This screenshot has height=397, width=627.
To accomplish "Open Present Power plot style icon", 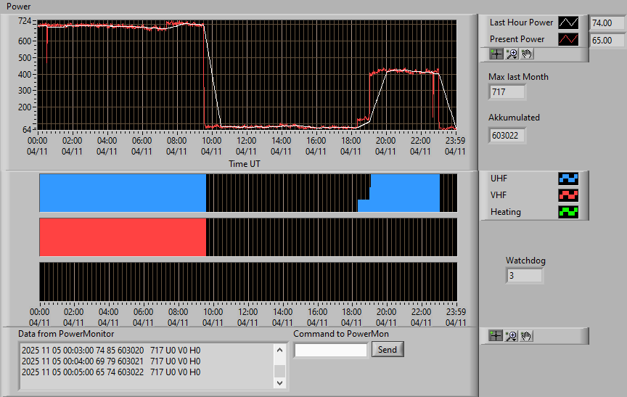I will pos(568,39).
